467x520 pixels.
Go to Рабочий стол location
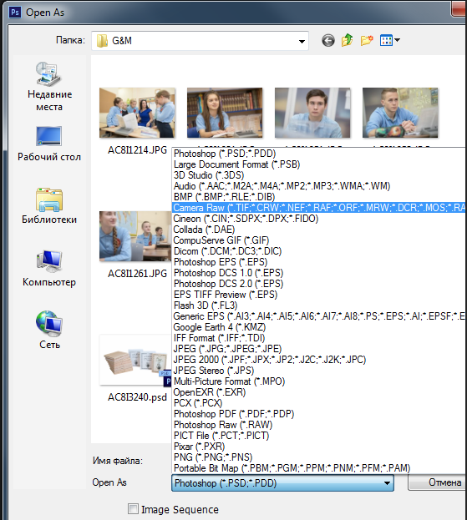click(x=49, y=144)
